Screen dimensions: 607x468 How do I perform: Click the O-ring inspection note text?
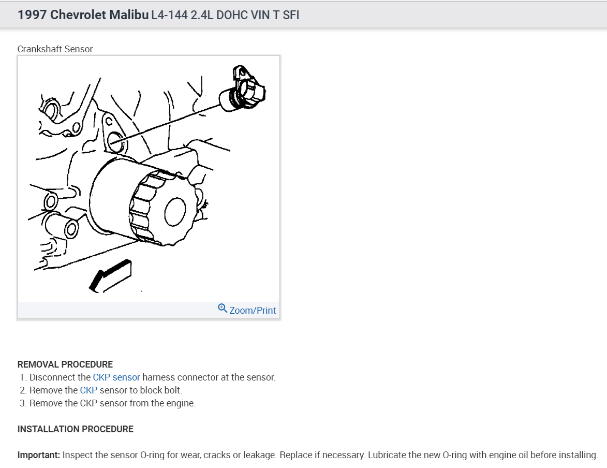coord(330,455)
